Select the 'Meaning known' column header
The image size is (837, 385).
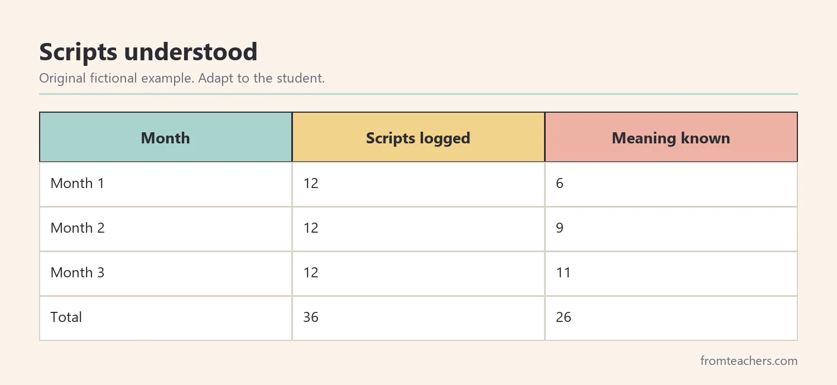click(x=671, y=137)
